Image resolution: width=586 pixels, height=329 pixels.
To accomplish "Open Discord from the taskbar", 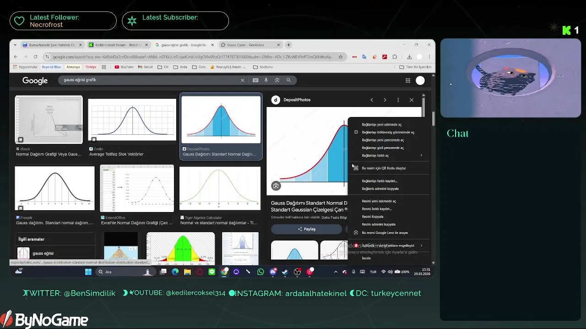I will click(273, 272).
